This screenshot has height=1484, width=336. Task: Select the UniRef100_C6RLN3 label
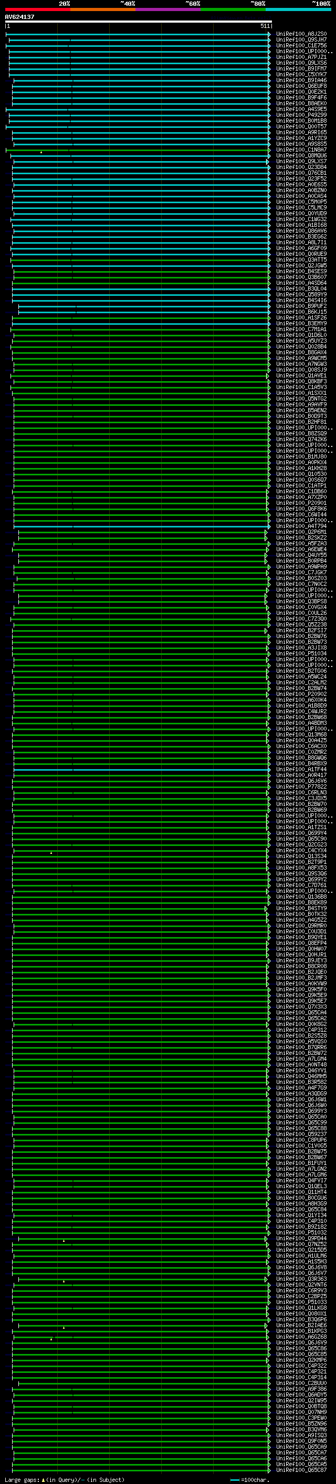point(301,793)
